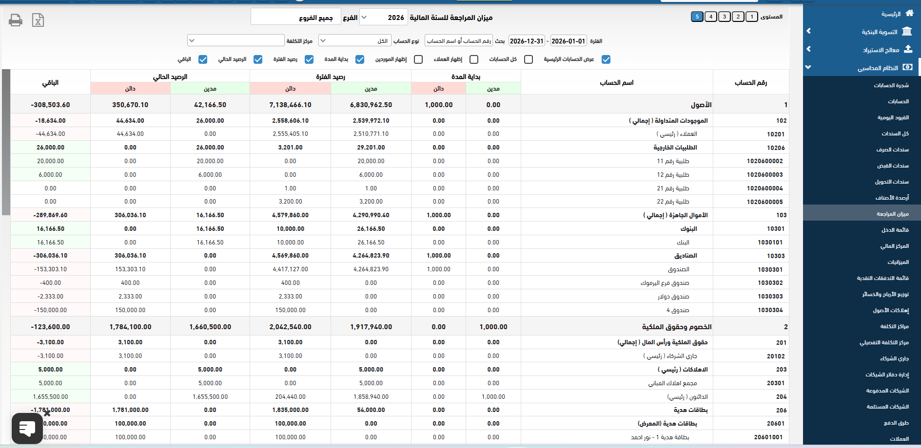Select level 2 button

tap(738, 17)
